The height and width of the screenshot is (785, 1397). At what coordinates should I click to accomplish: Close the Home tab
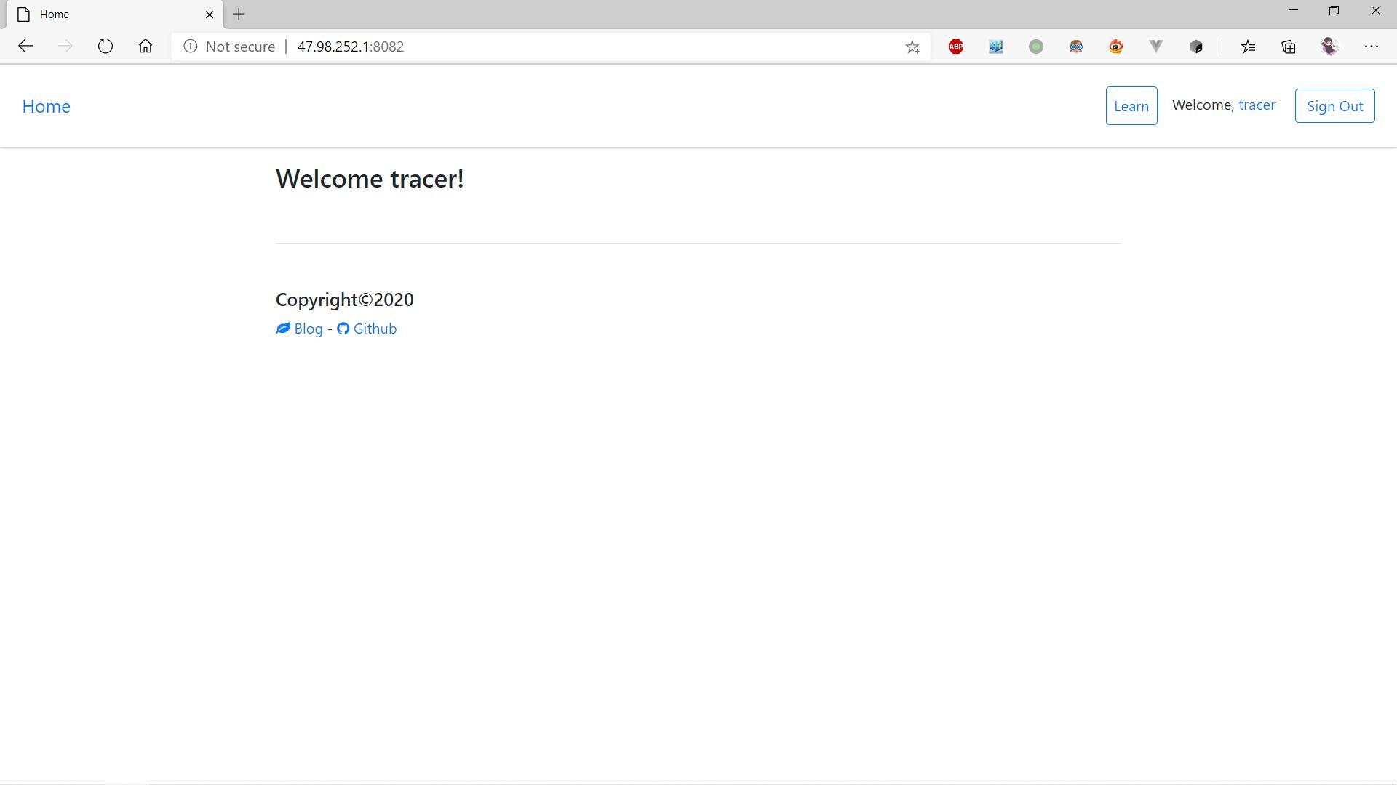[210, 15]
